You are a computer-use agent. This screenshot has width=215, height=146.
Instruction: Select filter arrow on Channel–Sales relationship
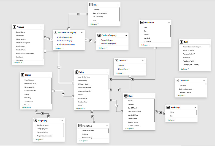[120, 90]
